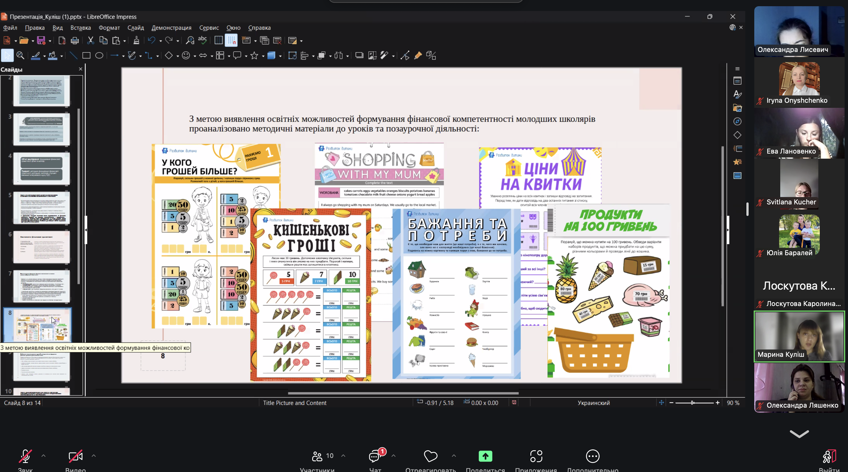Expand the Open file dropdown arrow

32,41
